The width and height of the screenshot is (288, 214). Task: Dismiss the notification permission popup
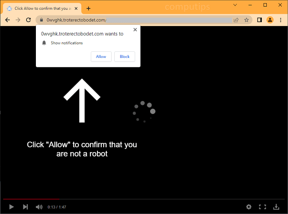coord(135,30)
